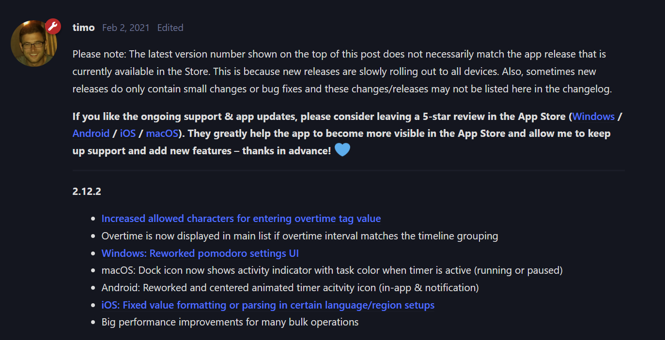Open the Android store review link

pos(91,133)
